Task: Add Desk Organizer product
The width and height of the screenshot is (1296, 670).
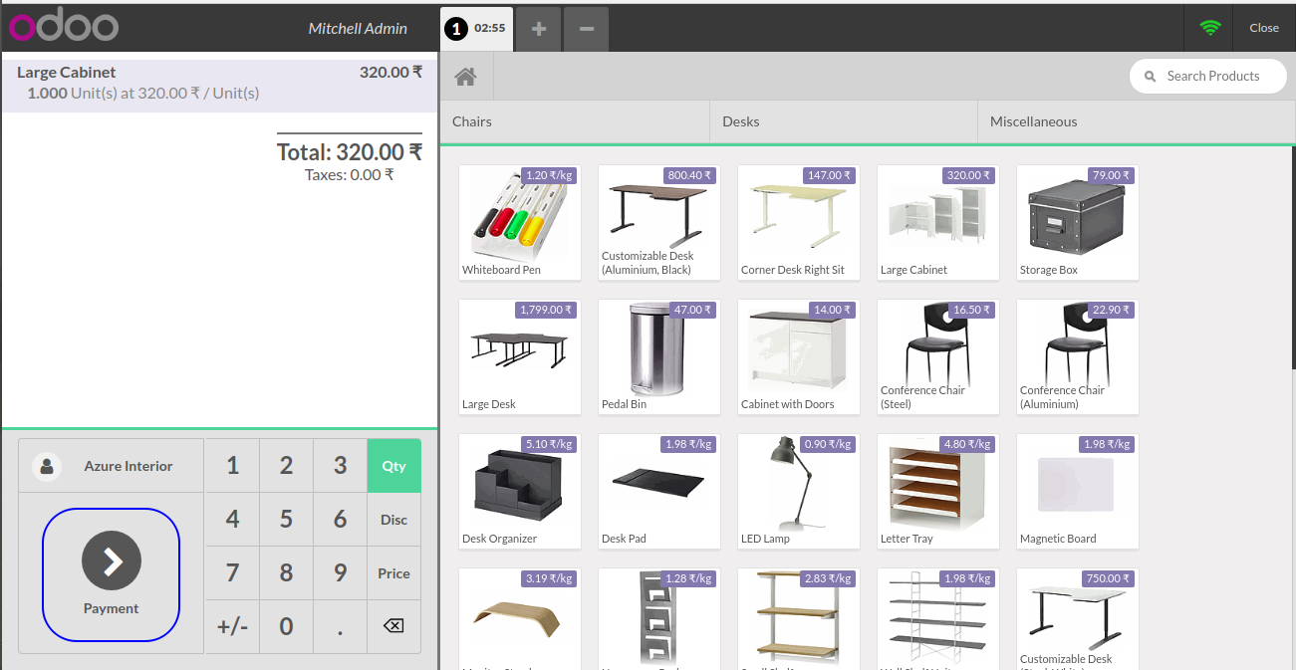Action: (x=519, y=491)
